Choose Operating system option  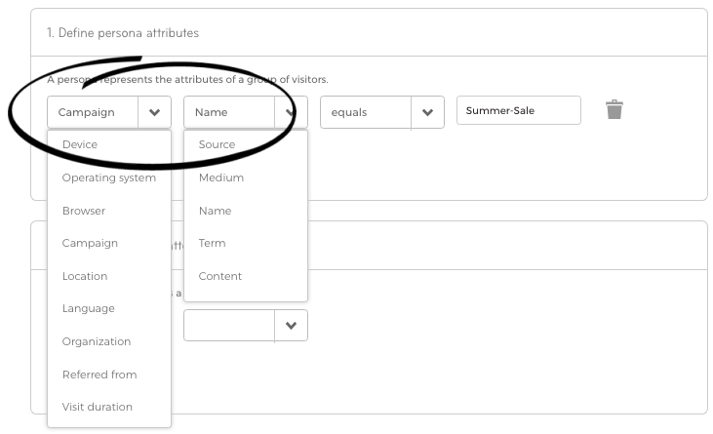pos(108,178)
